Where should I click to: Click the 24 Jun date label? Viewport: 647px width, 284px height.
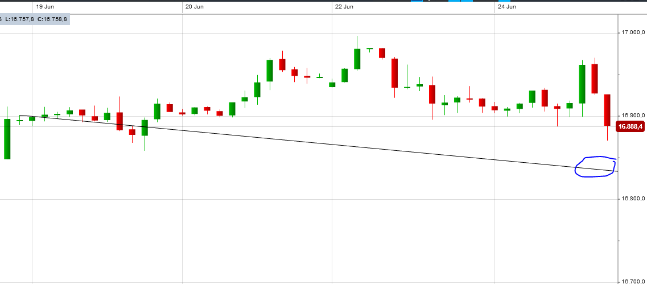pyautogui.click(x=507, y=7)
